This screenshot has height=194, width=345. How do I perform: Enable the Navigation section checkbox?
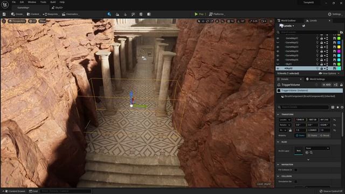tap(296, 170)
